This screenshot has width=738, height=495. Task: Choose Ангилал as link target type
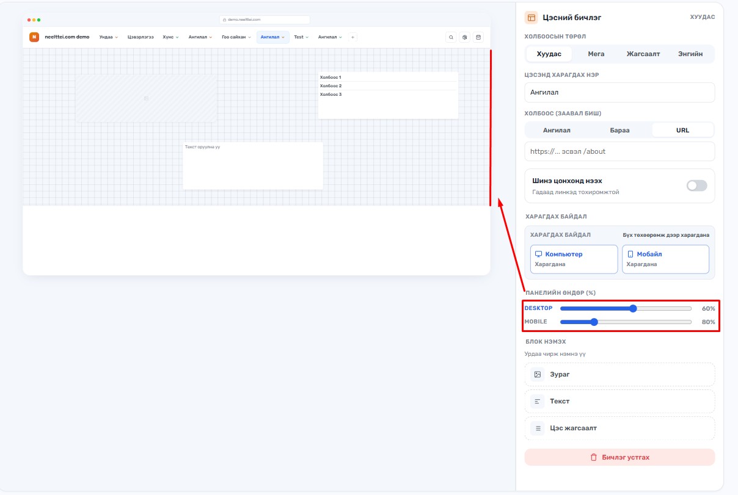click(557, 130)
